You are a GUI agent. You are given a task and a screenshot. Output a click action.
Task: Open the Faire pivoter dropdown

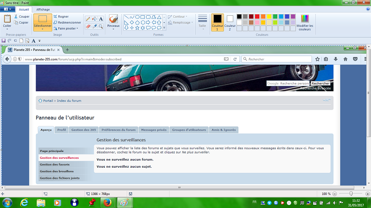67,28
